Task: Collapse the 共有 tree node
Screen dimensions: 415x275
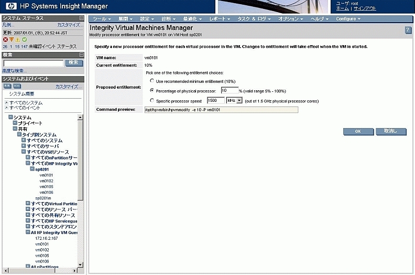Action: 15,129
